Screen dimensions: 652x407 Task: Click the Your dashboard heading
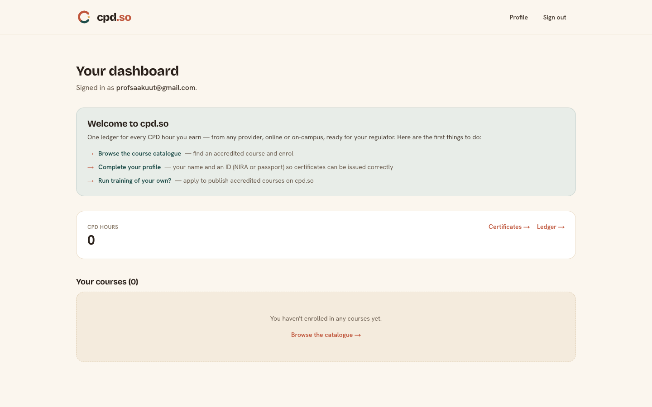point(127,71)
